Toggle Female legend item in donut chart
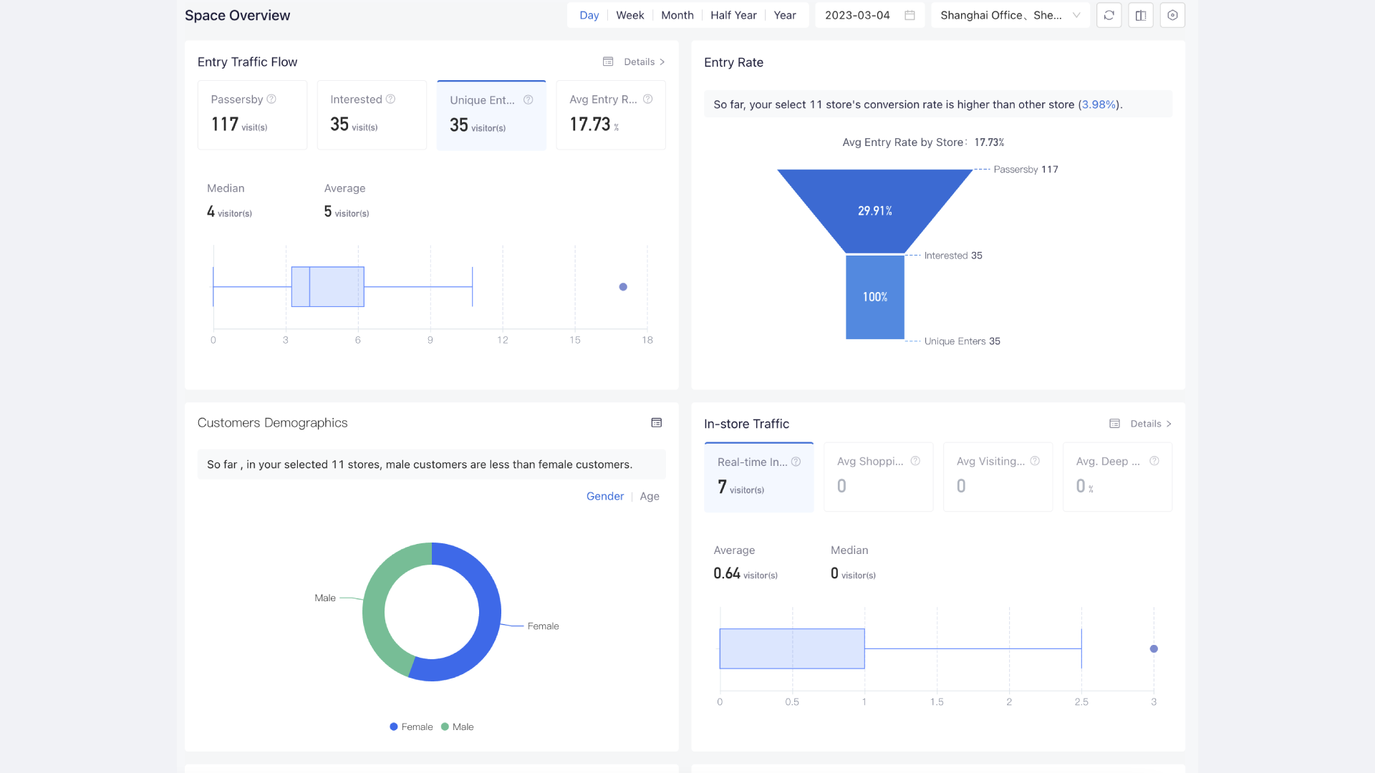 point(411,726)
